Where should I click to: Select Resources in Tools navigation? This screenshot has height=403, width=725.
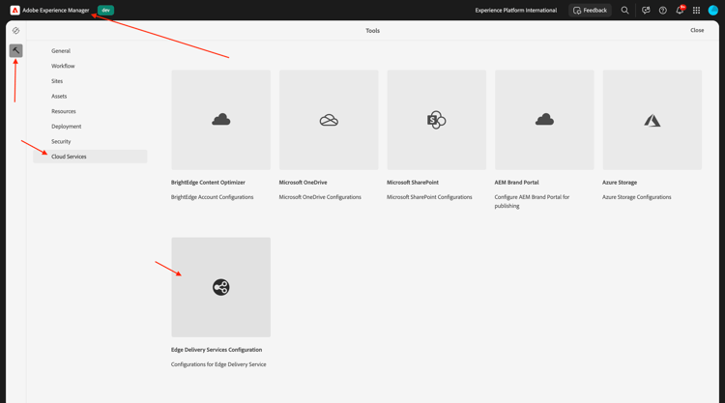(x=64, y=111)
